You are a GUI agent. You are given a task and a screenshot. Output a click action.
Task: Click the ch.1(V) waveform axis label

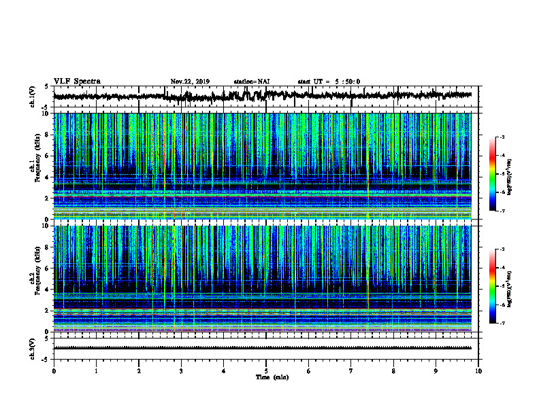(33, 97)
